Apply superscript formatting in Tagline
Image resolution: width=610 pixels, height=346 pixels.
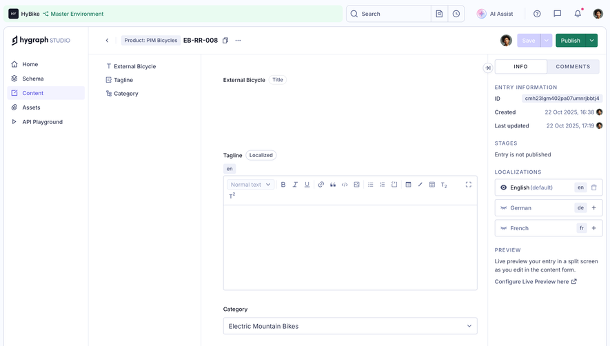pyautogui.click(x=232, y=196)
